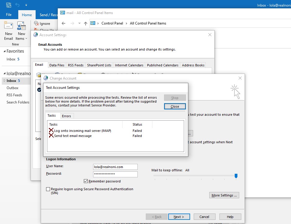This screenshot has width=291, height=224.
Task: Click the Close button in Test Account Settings
Action: pyautogui.click(x=175, y=106)
